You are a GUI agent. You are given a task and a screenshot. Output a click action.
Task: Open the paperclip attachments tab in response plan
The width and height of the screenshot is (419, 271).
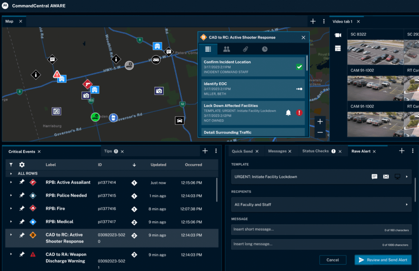coord(246,49)
